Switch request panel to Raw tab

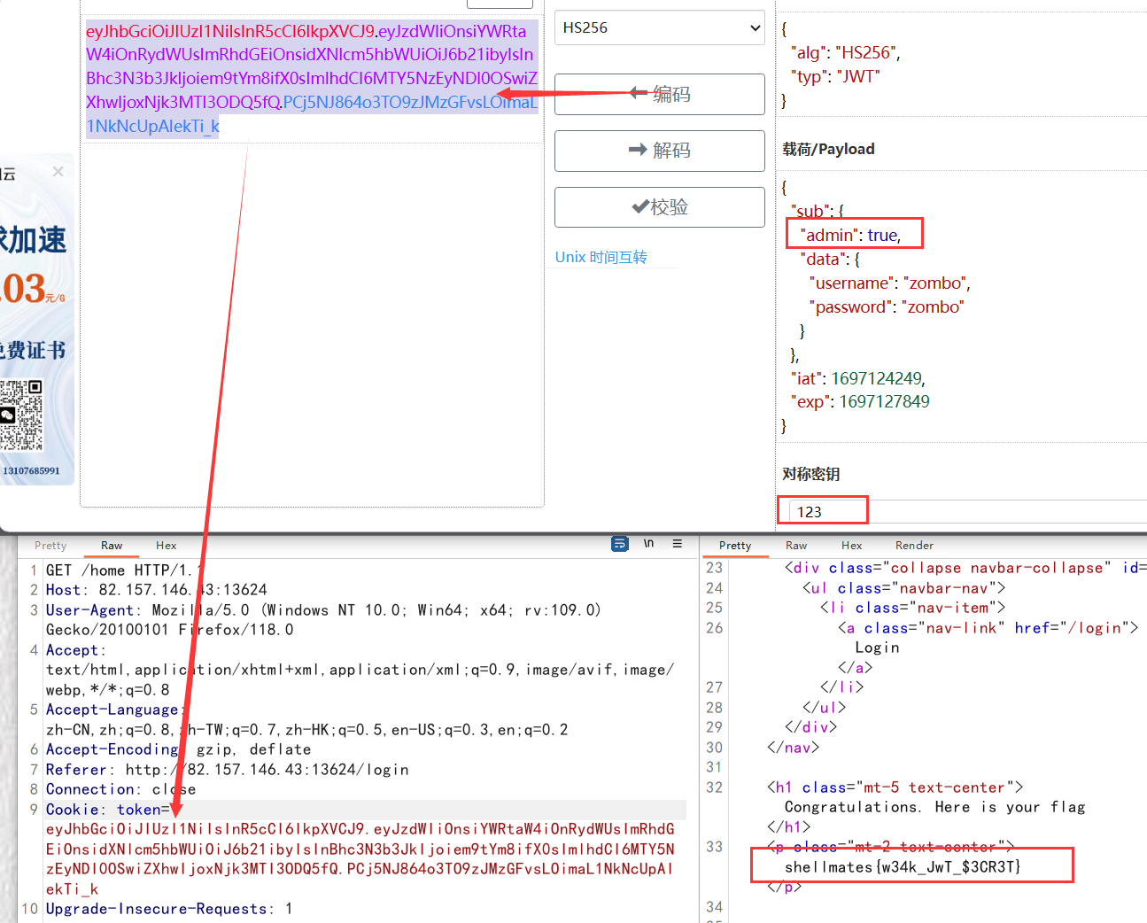112,546
